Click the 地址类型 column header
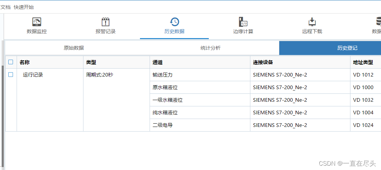 point(365,62)
